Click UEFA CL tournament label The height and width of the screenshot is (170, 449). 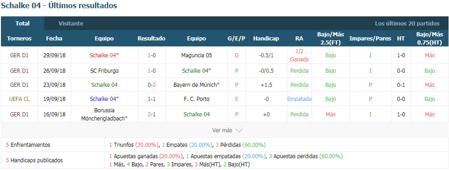(19, 99)
